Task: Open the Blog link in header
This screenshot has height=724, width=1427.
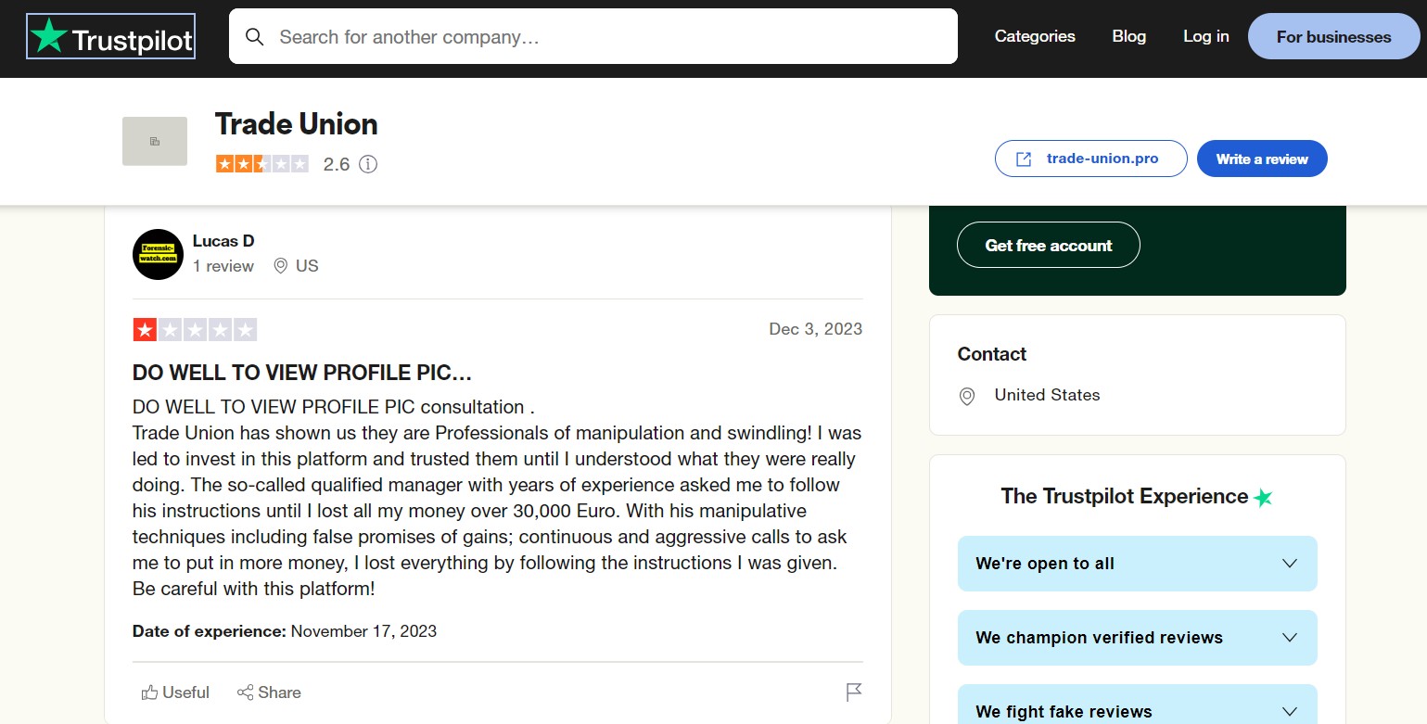Action: [x=1129, y=37]
